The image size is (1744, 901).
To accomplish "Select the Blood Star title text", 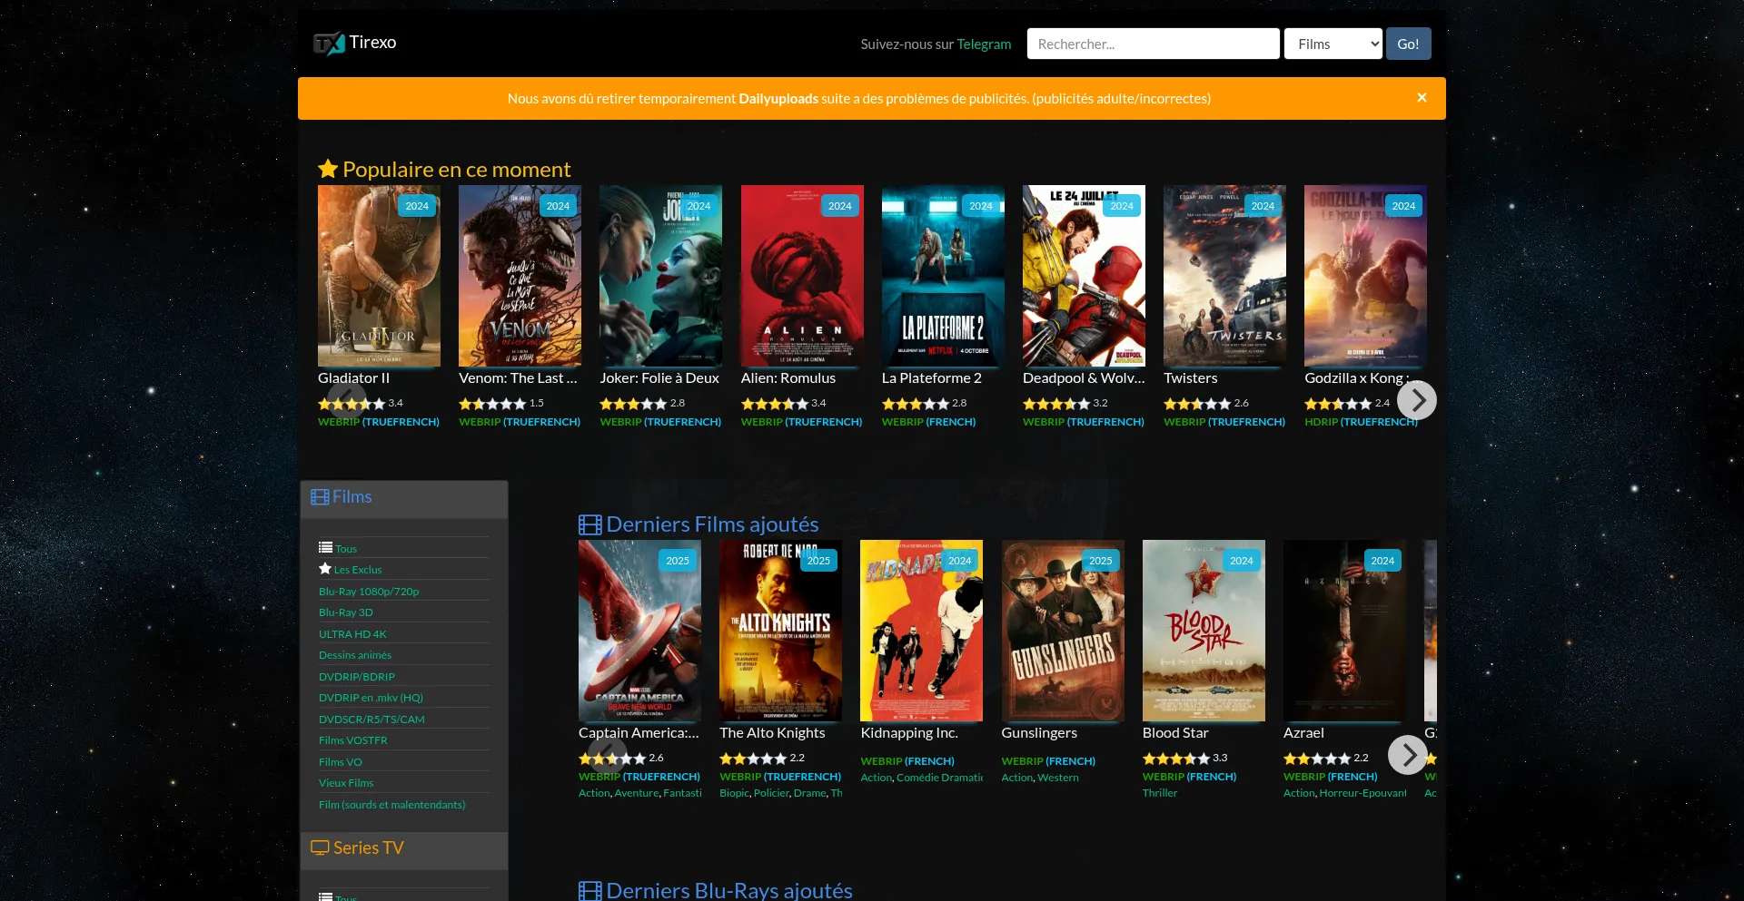I will 1175,733.
